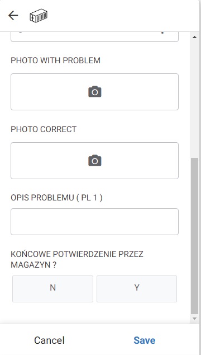Click the PHOTO CORRECT label
The height and width of the screenshot is (355, 201).
44,129
